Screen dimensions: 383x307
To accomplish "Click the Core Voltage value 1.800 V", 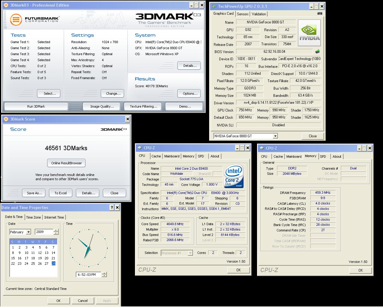I will 212,185.
